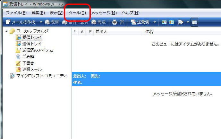Viewport: 221px width, 139px height.
Task: Expand the メールの作成 dropdown arrow
Action: (x=41, y=22)
